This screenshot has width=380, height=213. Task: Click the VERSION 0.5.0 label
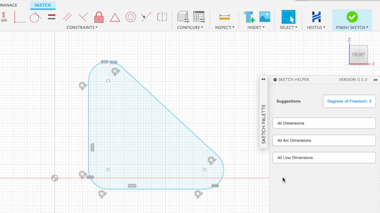click(353, 80)
